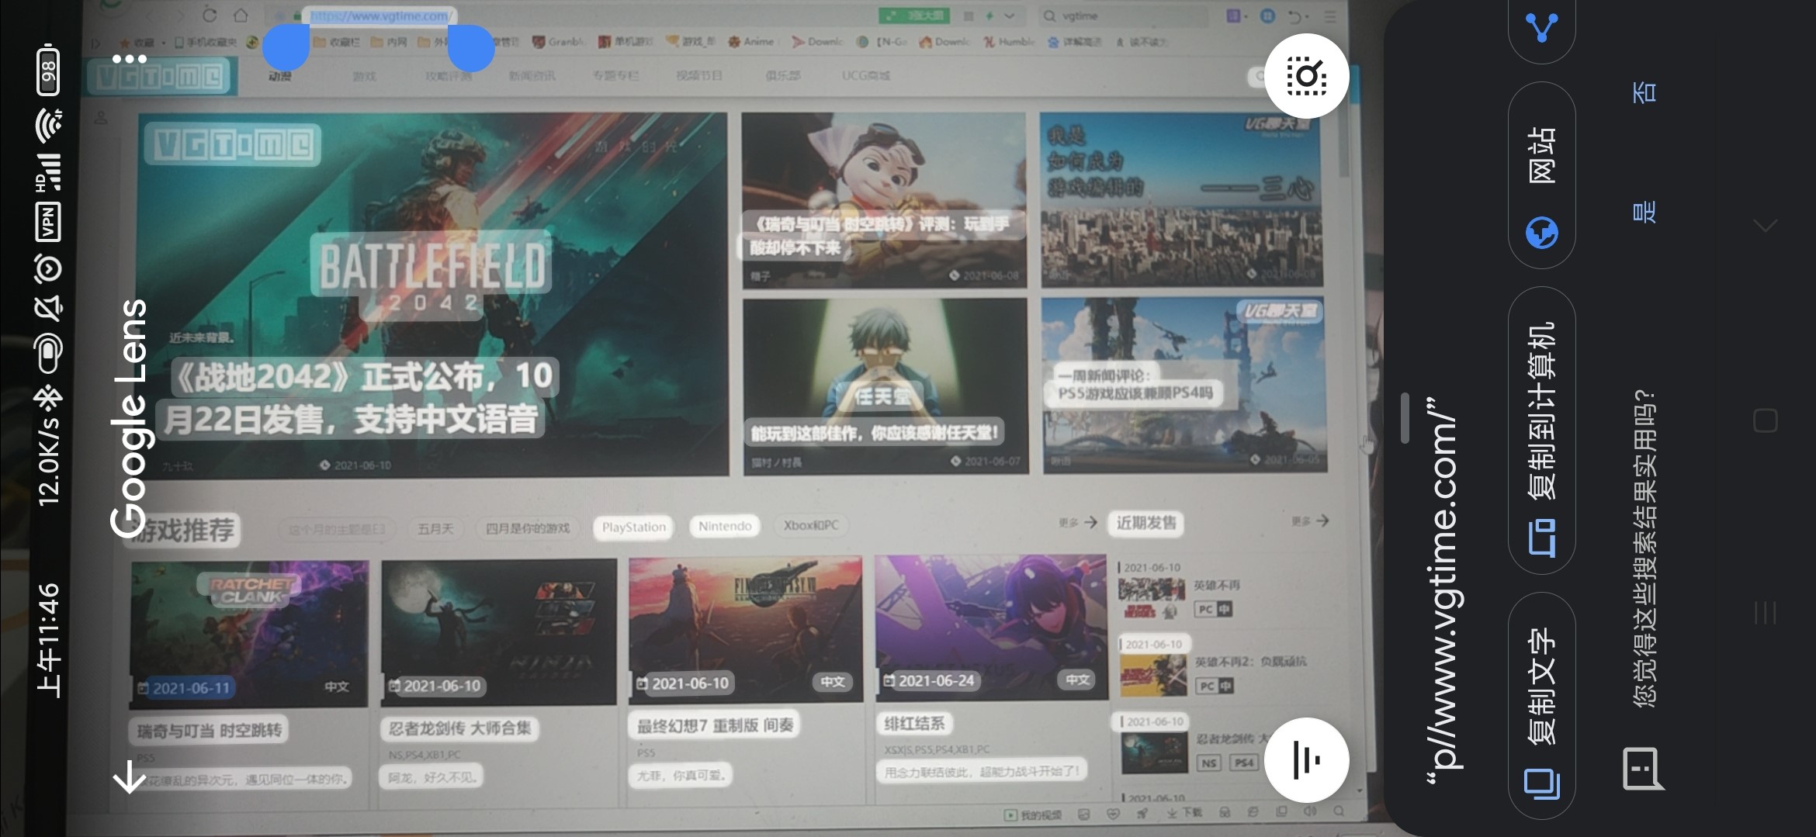This screenshot has height=837, width=1816.
Task: Tap the Android recent apps button
Action: 1765,613
